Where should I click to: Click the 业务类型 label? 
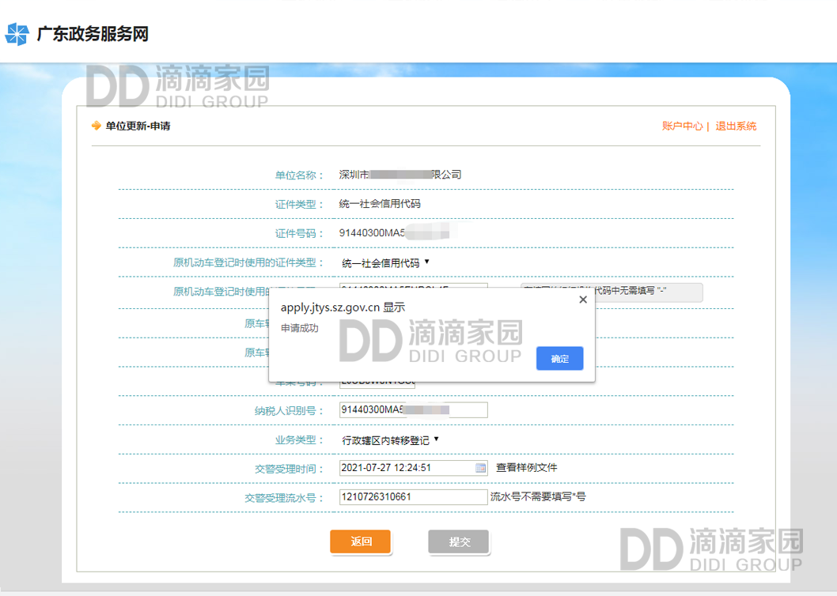pyautogui.click(x=299, y=440)
